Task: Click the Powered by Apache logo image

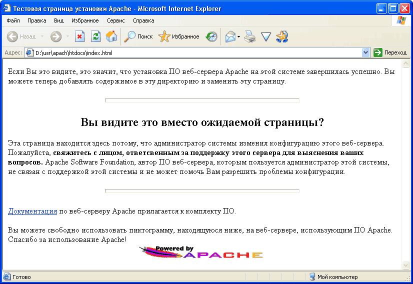Action: [x=201, y=252]
